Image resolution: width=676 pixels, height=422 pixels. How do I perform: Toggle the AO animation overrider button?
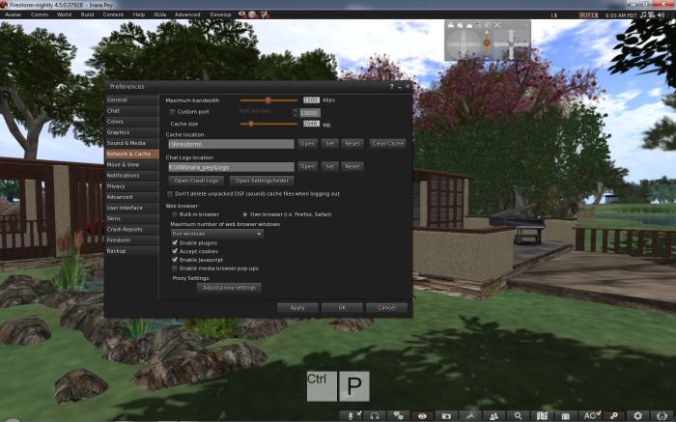[x=589, y=414]
